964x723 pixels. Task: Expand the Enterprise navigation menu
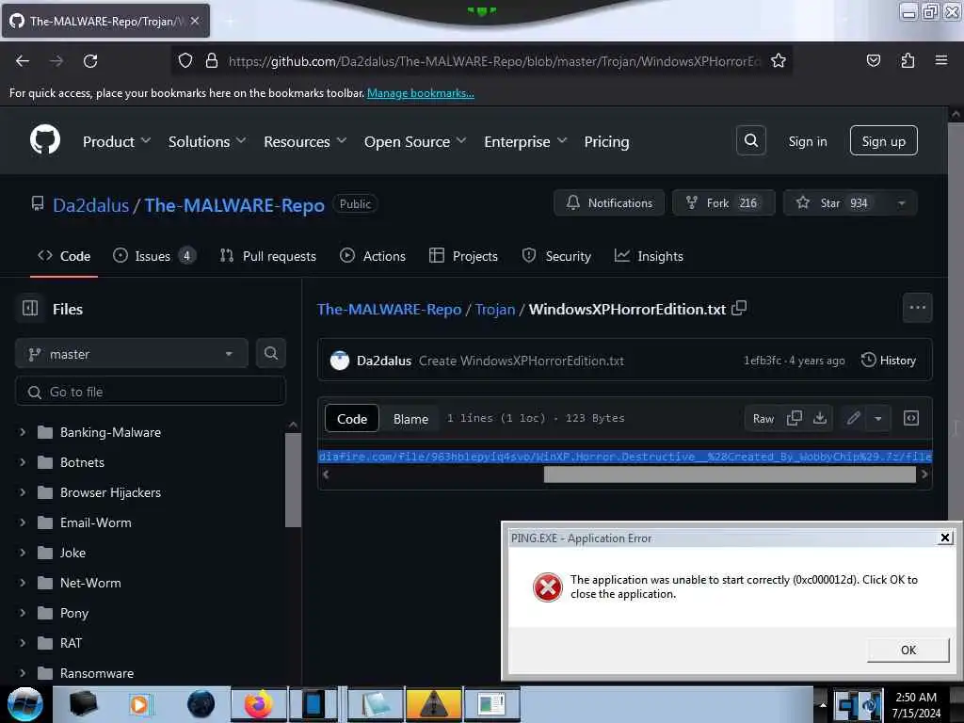point(525,141)
